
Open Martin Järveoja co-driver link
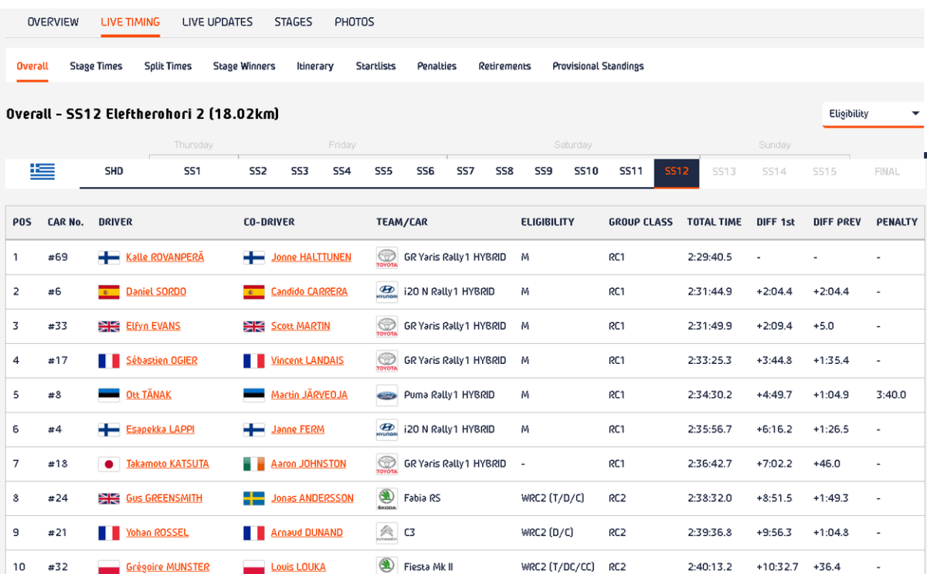click(309, 395)
